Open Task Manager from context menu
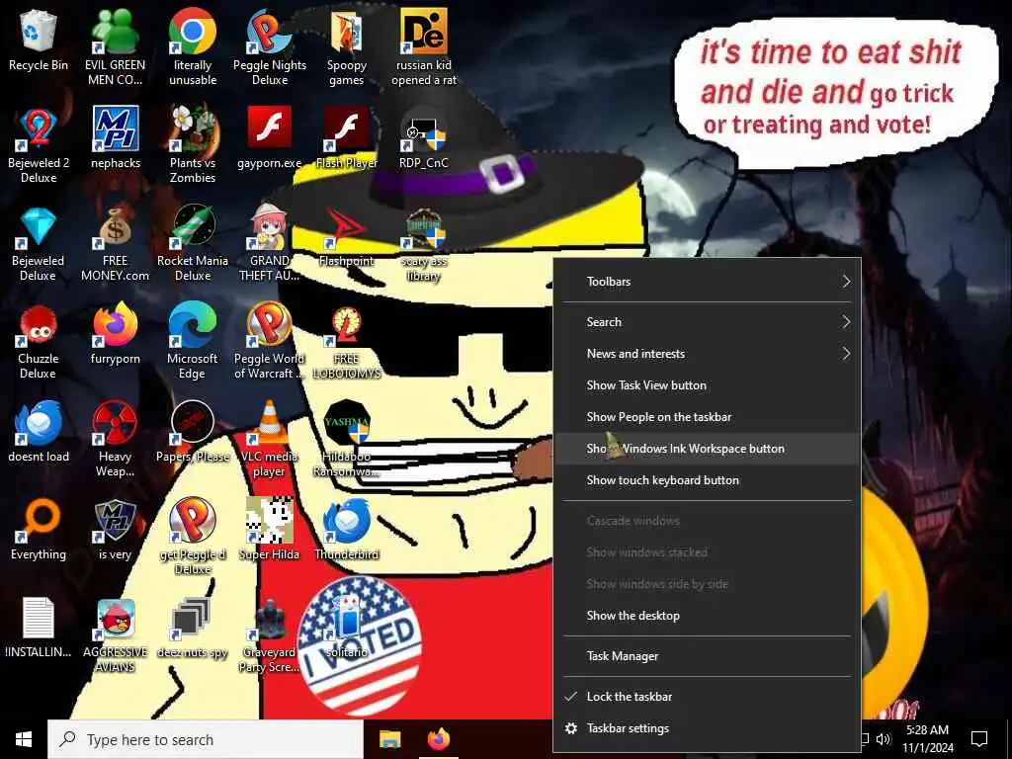 point(708,656)
